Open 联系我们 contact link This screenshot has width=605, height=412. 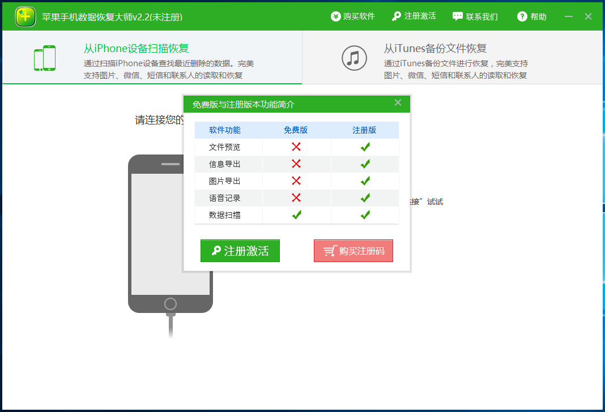pos(475,16)
